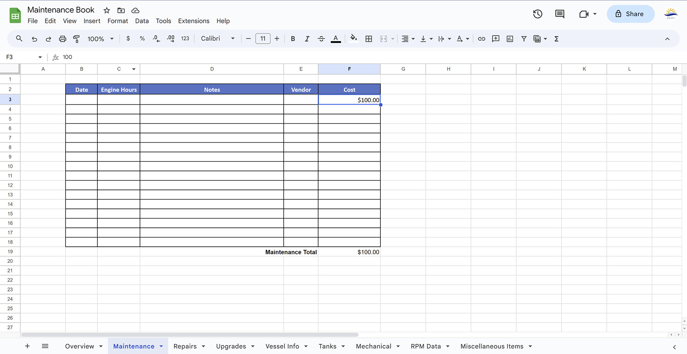Open the account profile avatar
Screen dimensions: 687x354
tap(671, 14)
